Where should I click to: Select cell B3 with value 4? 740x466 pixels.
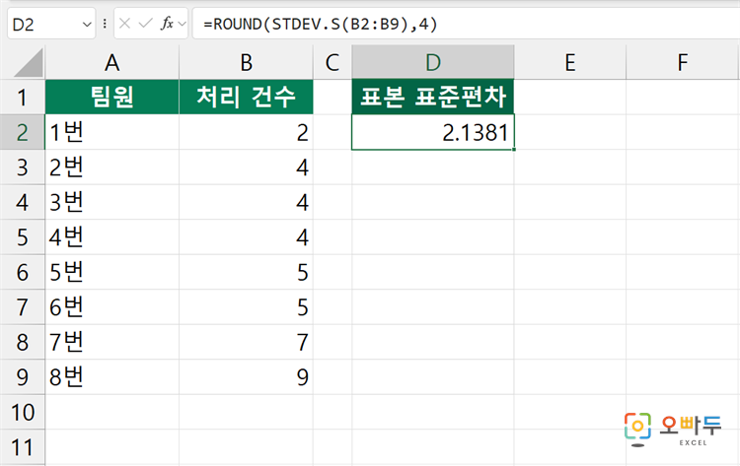click(246, 167)
